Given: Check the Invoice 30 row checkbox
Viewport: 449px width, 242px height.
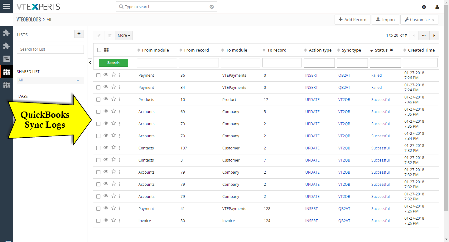Looking at the screenshot, I should point(98,221).
